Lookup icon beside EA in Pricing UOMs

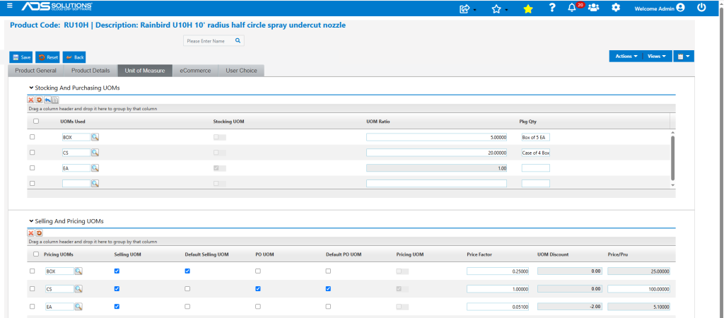click(78, 307)
